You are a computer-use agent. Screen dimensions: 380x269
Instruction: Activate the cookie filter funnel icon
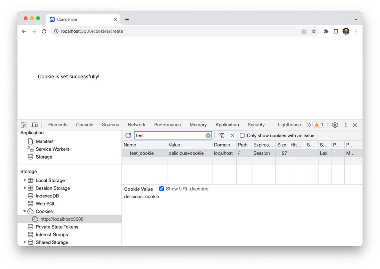pyautogui.click(x=222, y=135)
